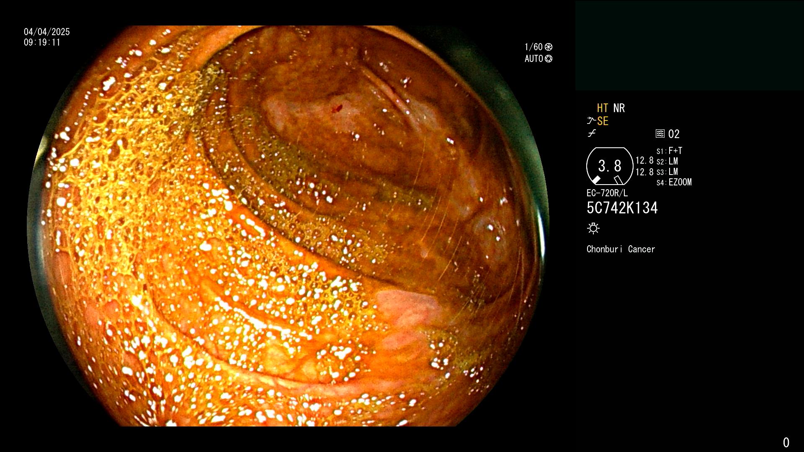Click the AUTO iris mode text
The image size is (804, 452).
pyautogui.click(x=534, y=59)
